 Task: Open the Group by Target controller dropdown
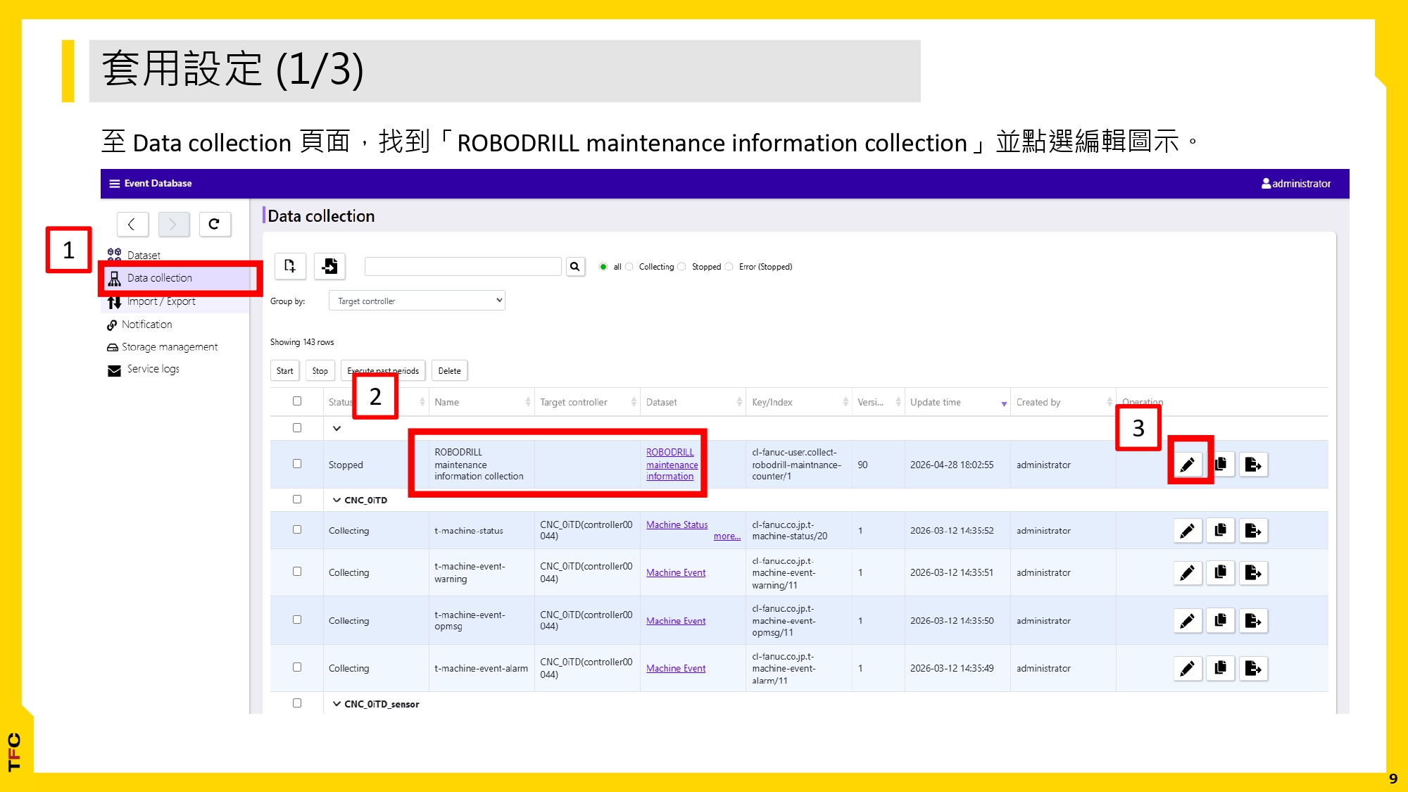(x=417, y=301)
